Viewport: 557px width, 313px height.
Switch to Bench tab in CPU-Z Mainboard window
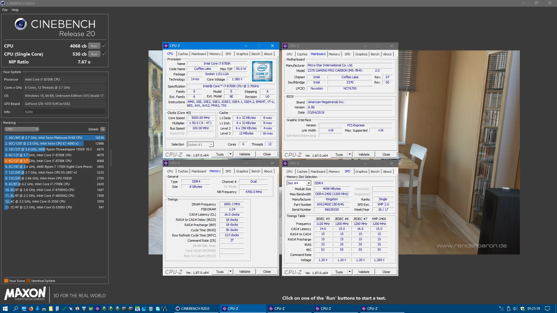point(375,54)
